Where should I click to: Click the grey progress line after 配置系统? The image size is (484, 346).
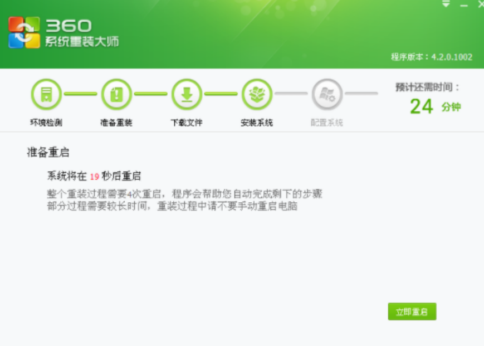point(361,93)
